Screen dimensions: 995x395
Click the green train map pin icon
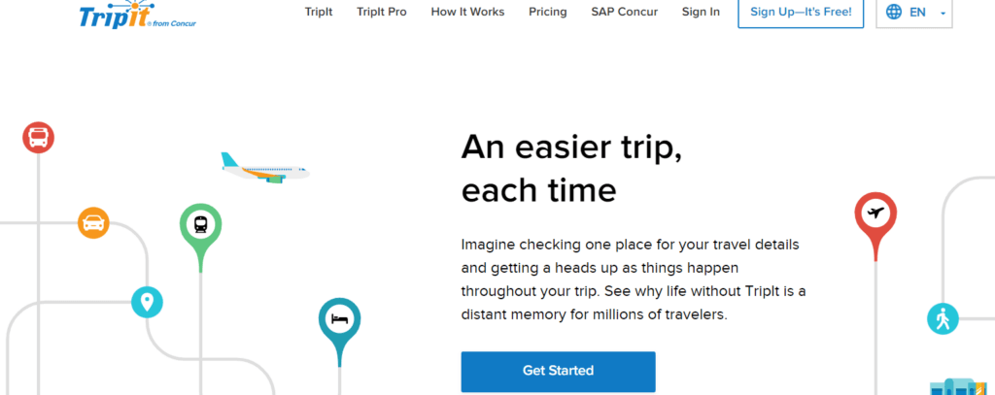[200, 224]
